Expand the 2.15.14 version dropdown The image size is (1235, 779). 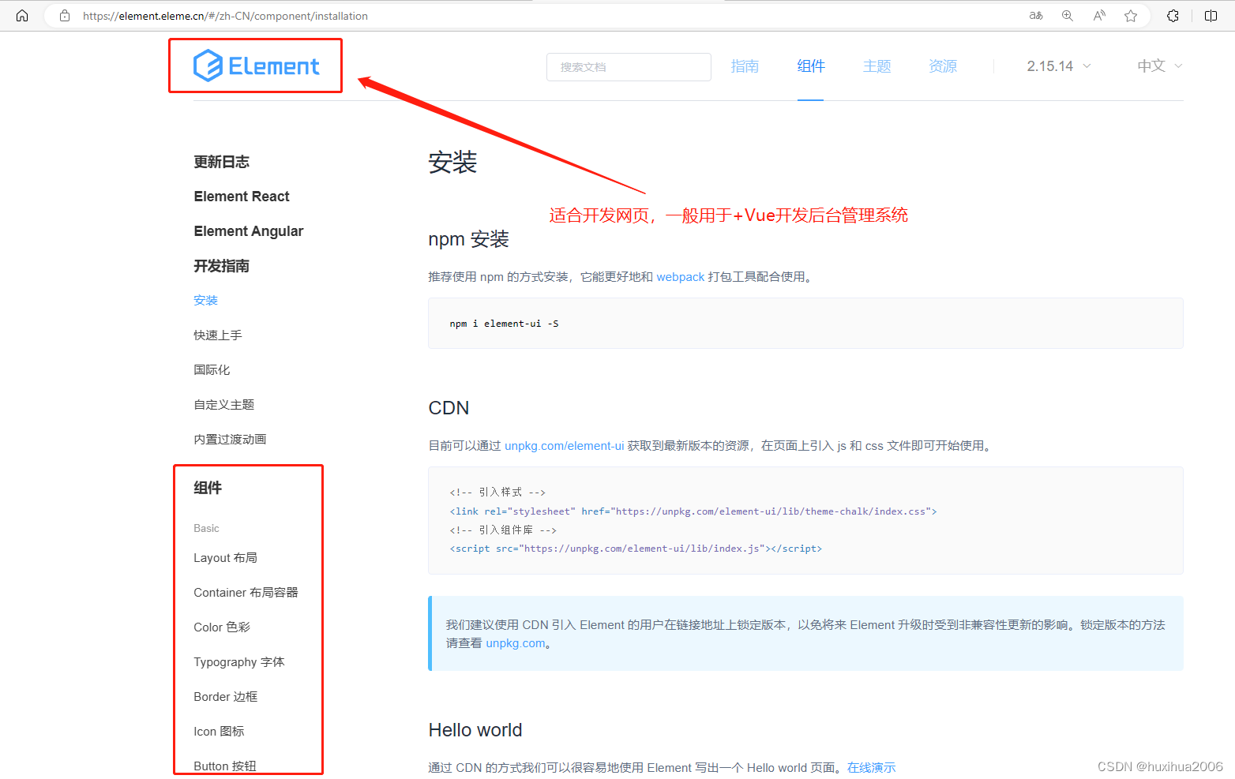tap(1059, 66)
